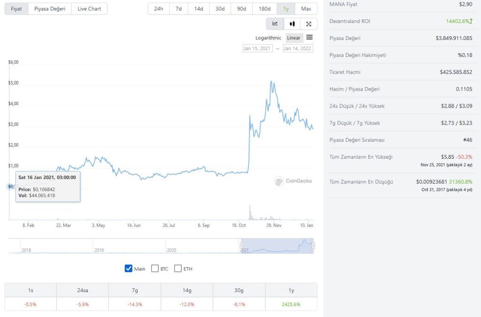Screen dimensions: 481x317
Task: Grab the left navigator range handle
Action: tap(241, 246)
